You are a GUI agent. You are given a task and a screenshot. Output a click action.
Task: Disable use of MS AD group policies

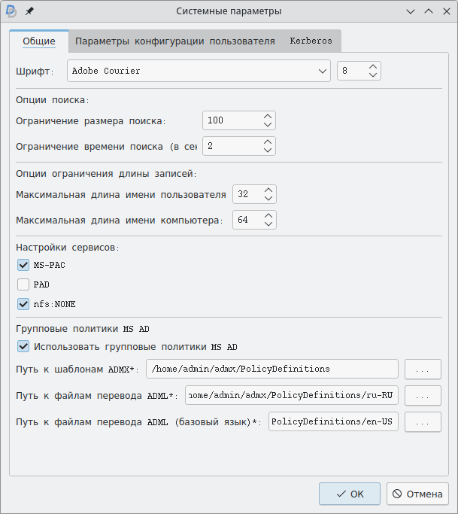click(x=23, y=347)
